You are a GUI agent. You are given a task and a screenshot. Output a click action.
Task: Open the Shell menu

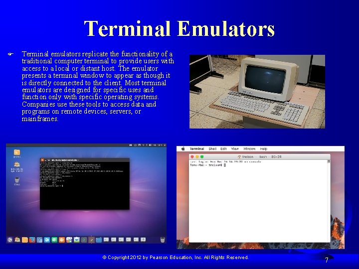212,148
